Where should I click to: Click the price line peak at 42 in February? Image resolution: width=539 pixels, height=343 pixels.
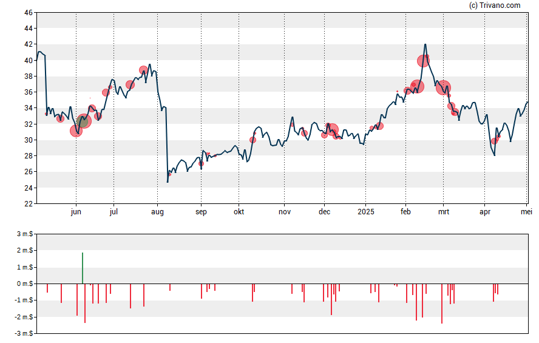click(x=425, y=44)
